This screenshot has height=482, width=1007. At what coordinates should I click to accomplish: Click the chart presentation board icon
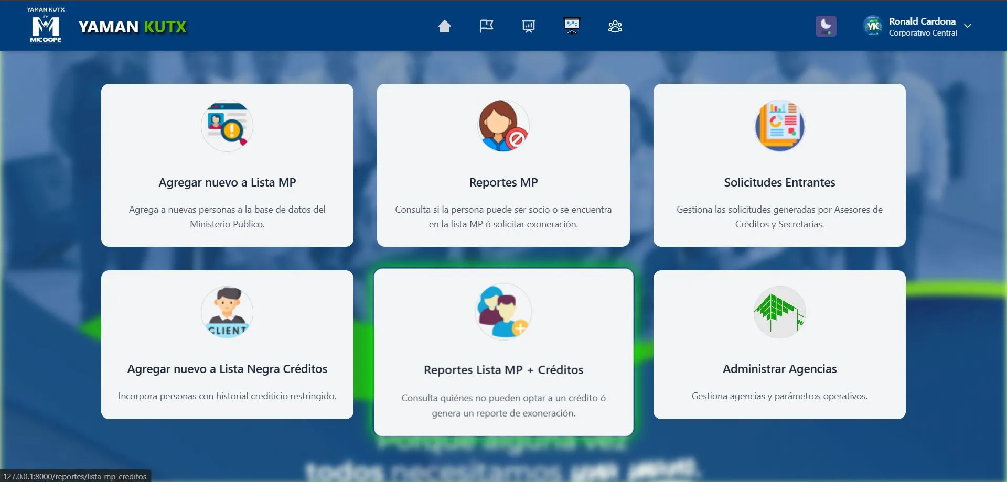[x=528, y=26]
